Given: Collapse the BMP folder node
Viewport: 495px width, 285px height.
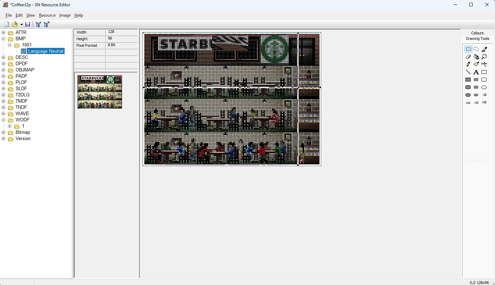Looking at the screenshot, I should pyautogui.click(x=3, y=39).
